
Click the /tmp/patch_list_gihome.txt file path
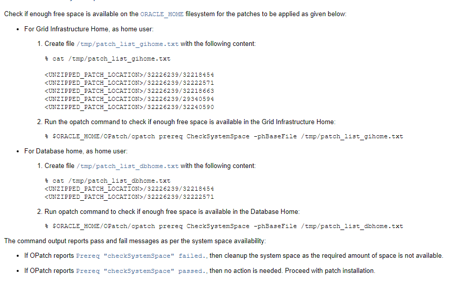click(x=127, y=44)
